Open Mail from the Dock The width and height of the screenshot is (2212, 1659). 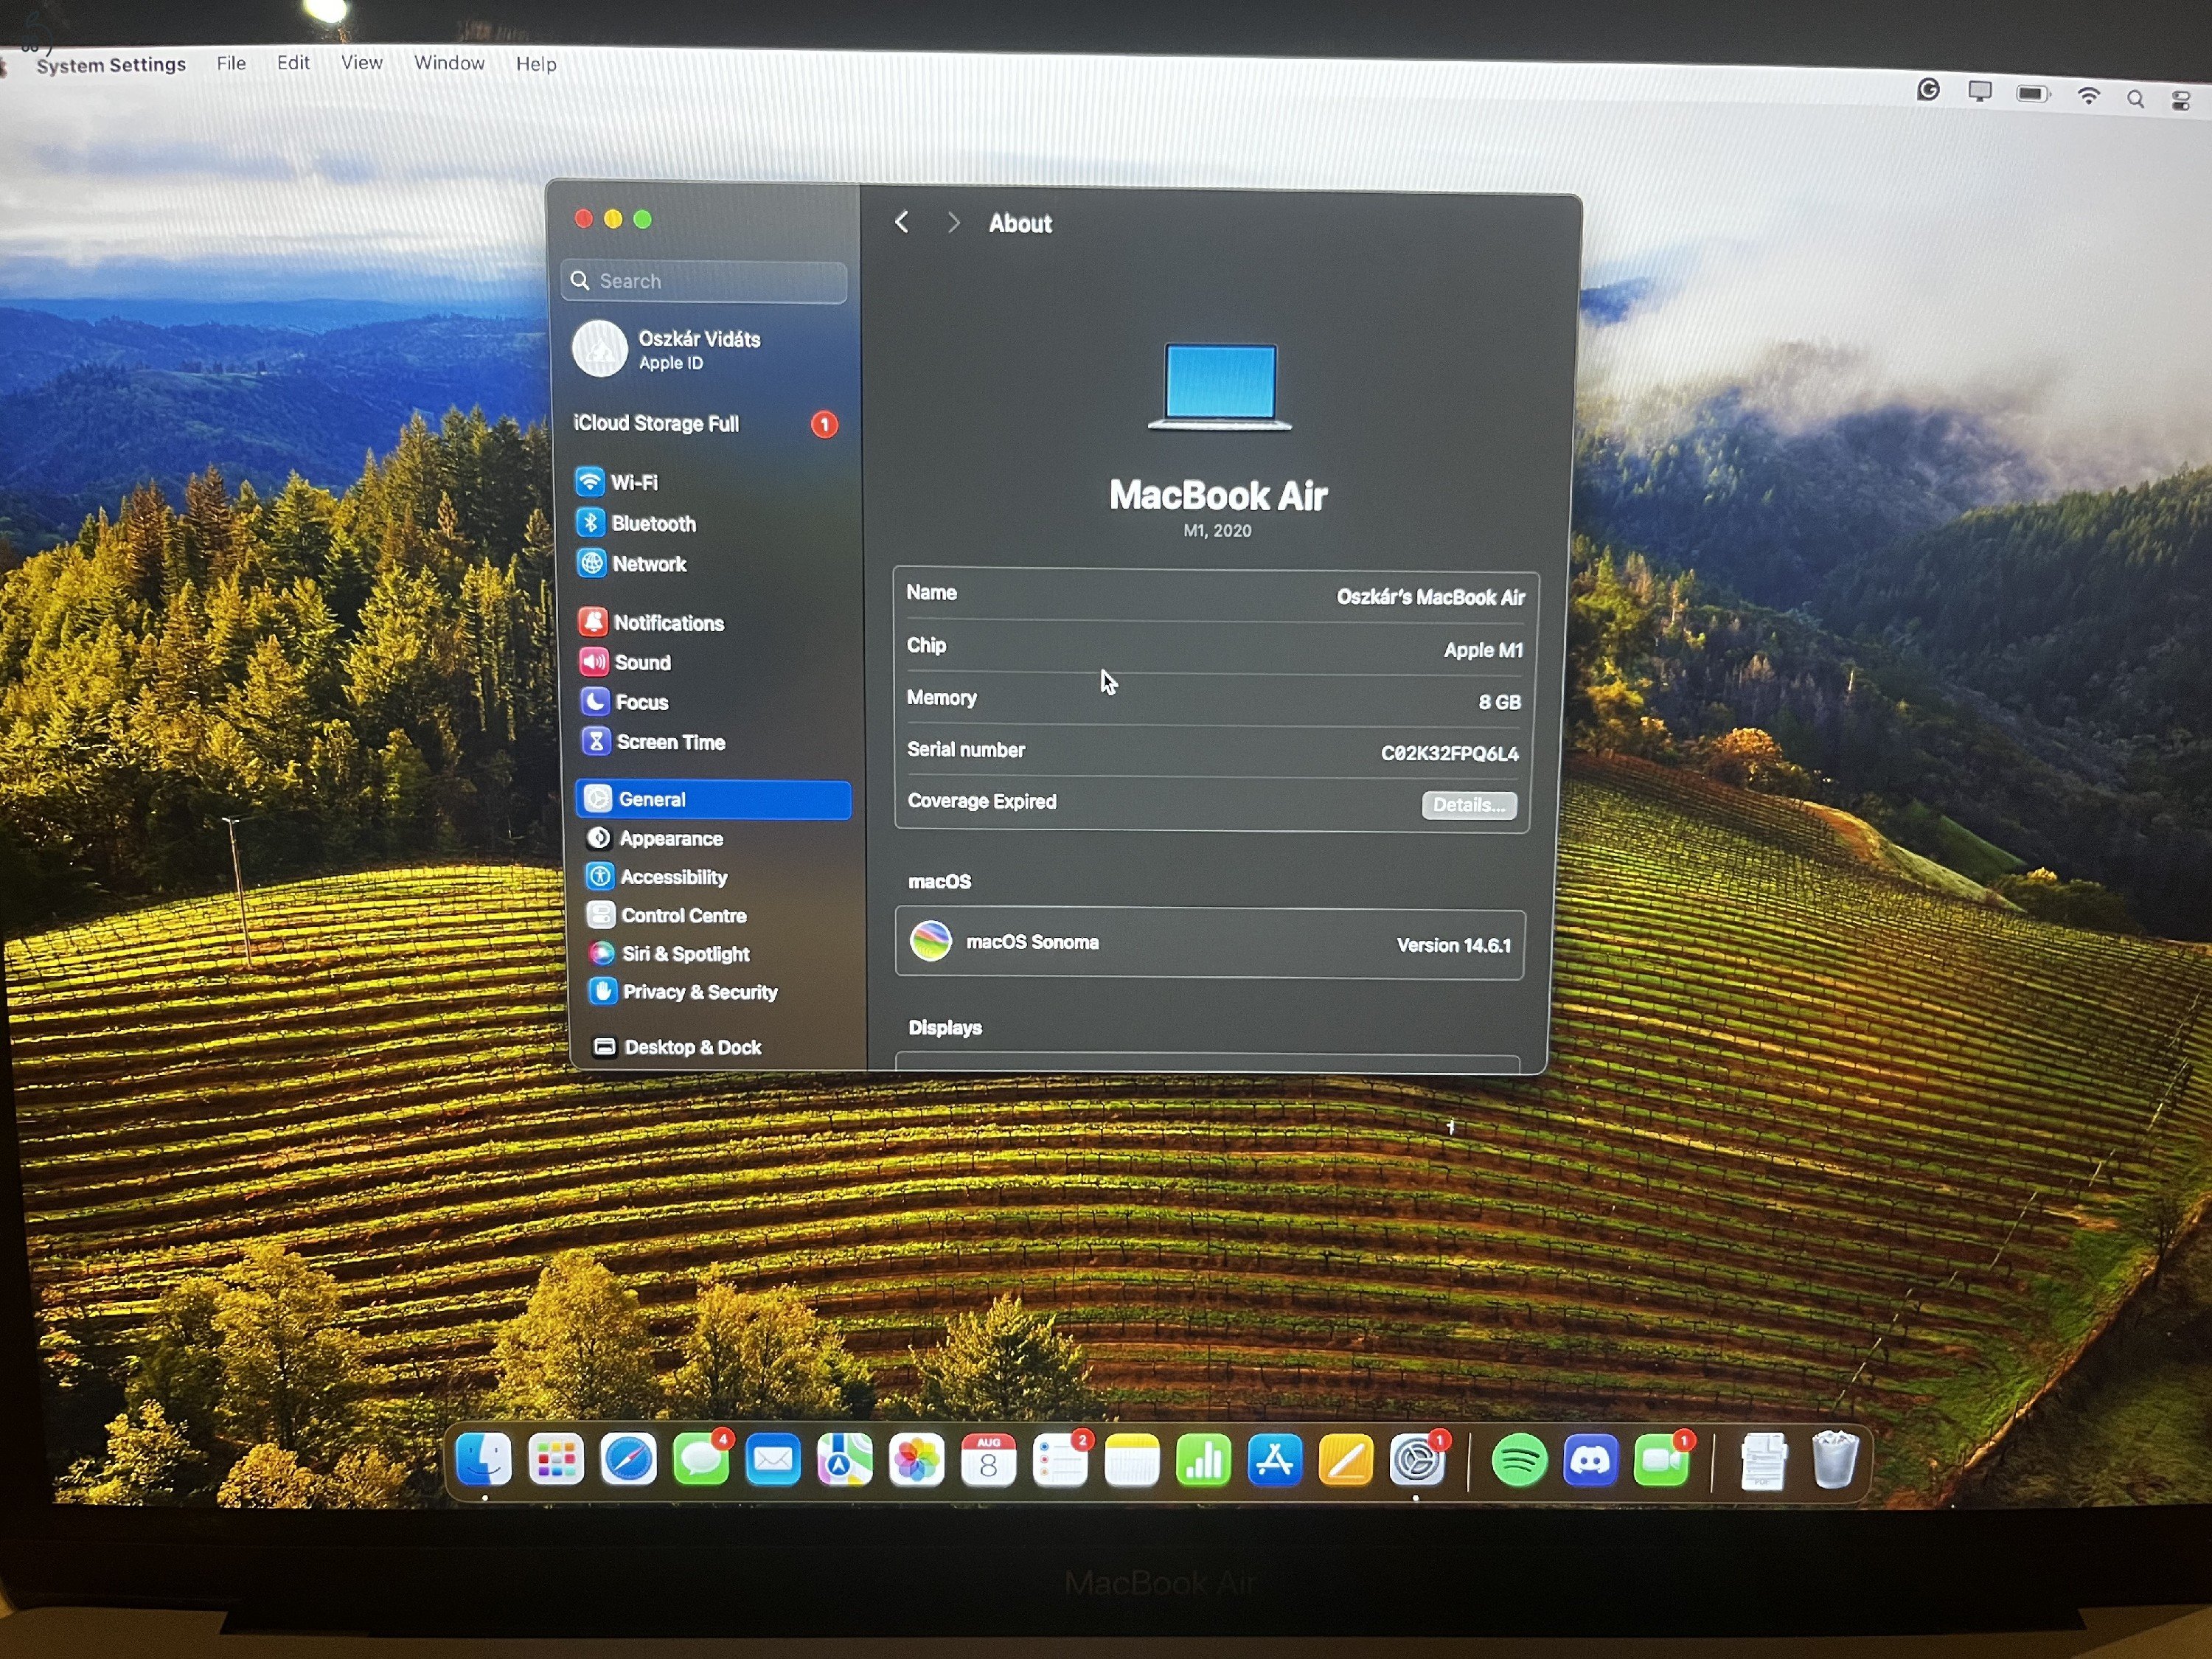coord(772,1461)
